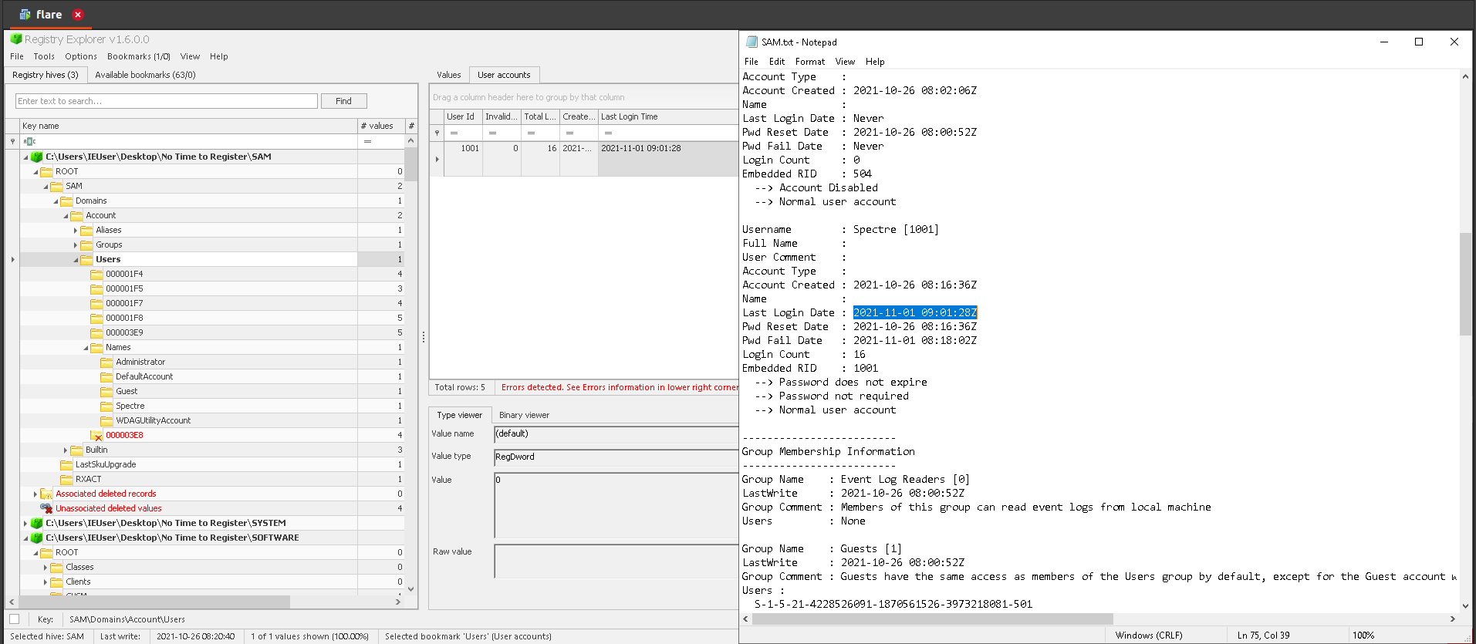The height and width of the screenshot is (644, 1476).
Task: Click Registry Explorer application logo icon
Action: click(15, 39)
